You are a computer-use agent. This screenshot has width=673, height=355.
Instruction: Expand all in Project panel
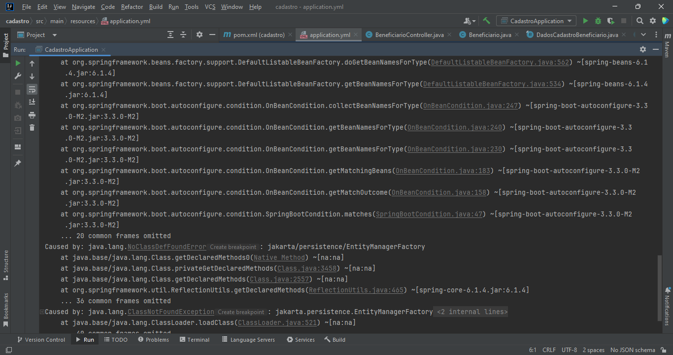(x=170, y=35)
